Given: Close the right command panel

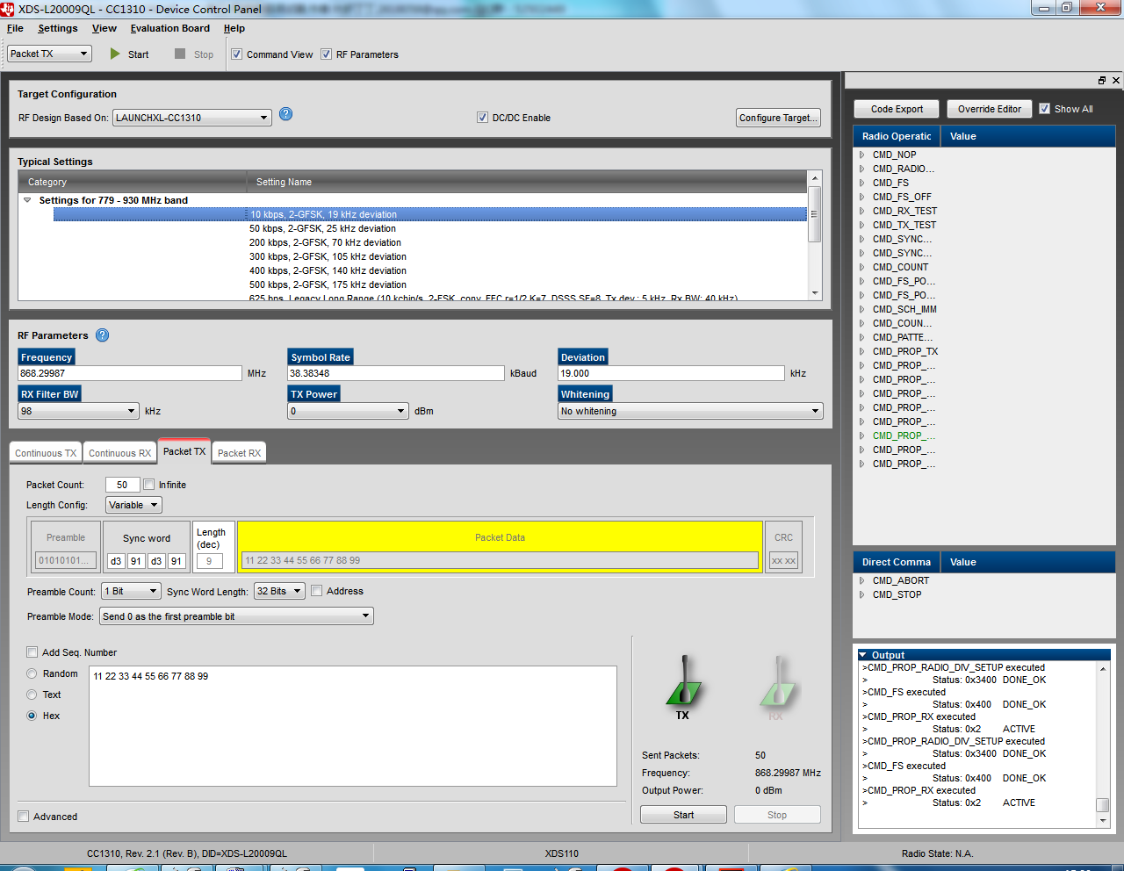Looking at the screenshot, I should [1116, 80].
